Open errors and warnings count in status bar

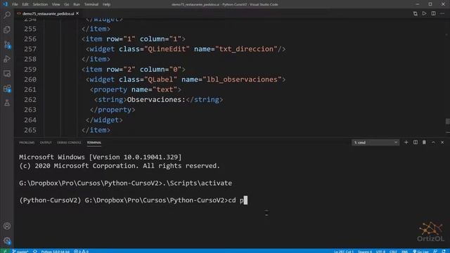coord(82,252)
